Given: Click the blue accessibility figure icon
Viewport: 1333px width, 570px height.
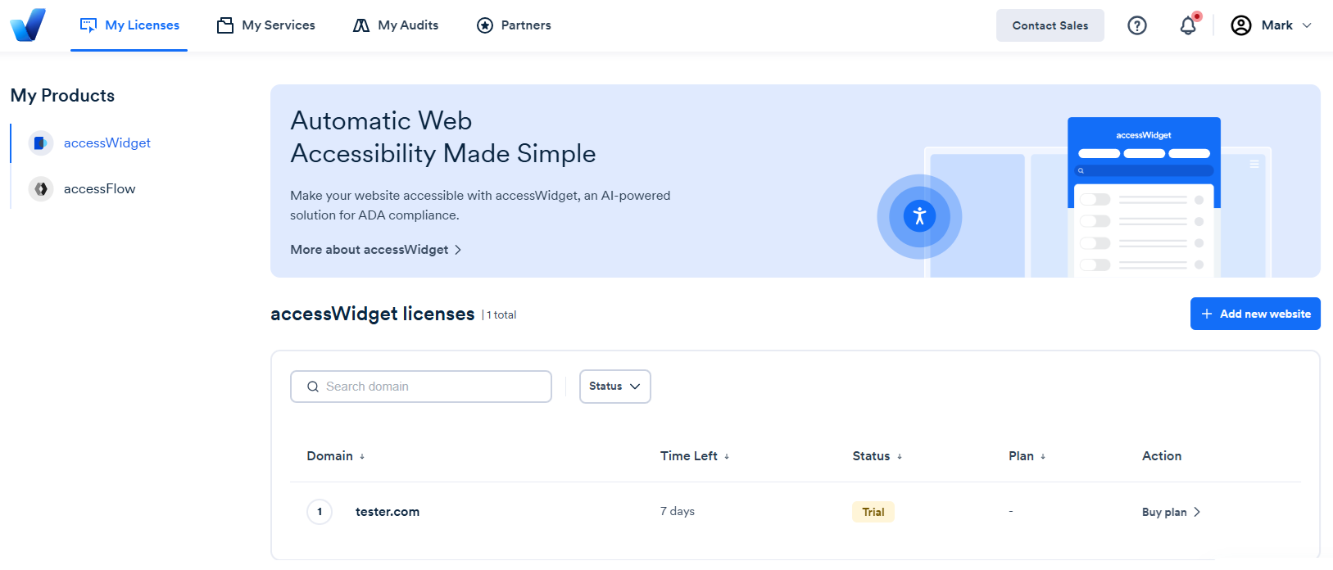Looking at the screenshot, I should click(x=919, y=216).
